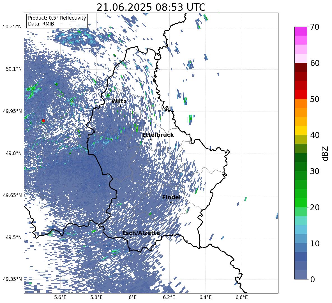Image resolution: width=332 pixels, height=303 pixels.
Task: Click the 6°E longitude label
Action: [x=133, y=298]
